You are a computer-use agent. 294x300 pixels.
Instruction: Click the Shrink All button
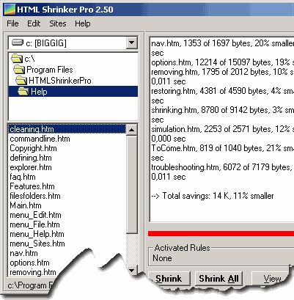click(218, 279)
